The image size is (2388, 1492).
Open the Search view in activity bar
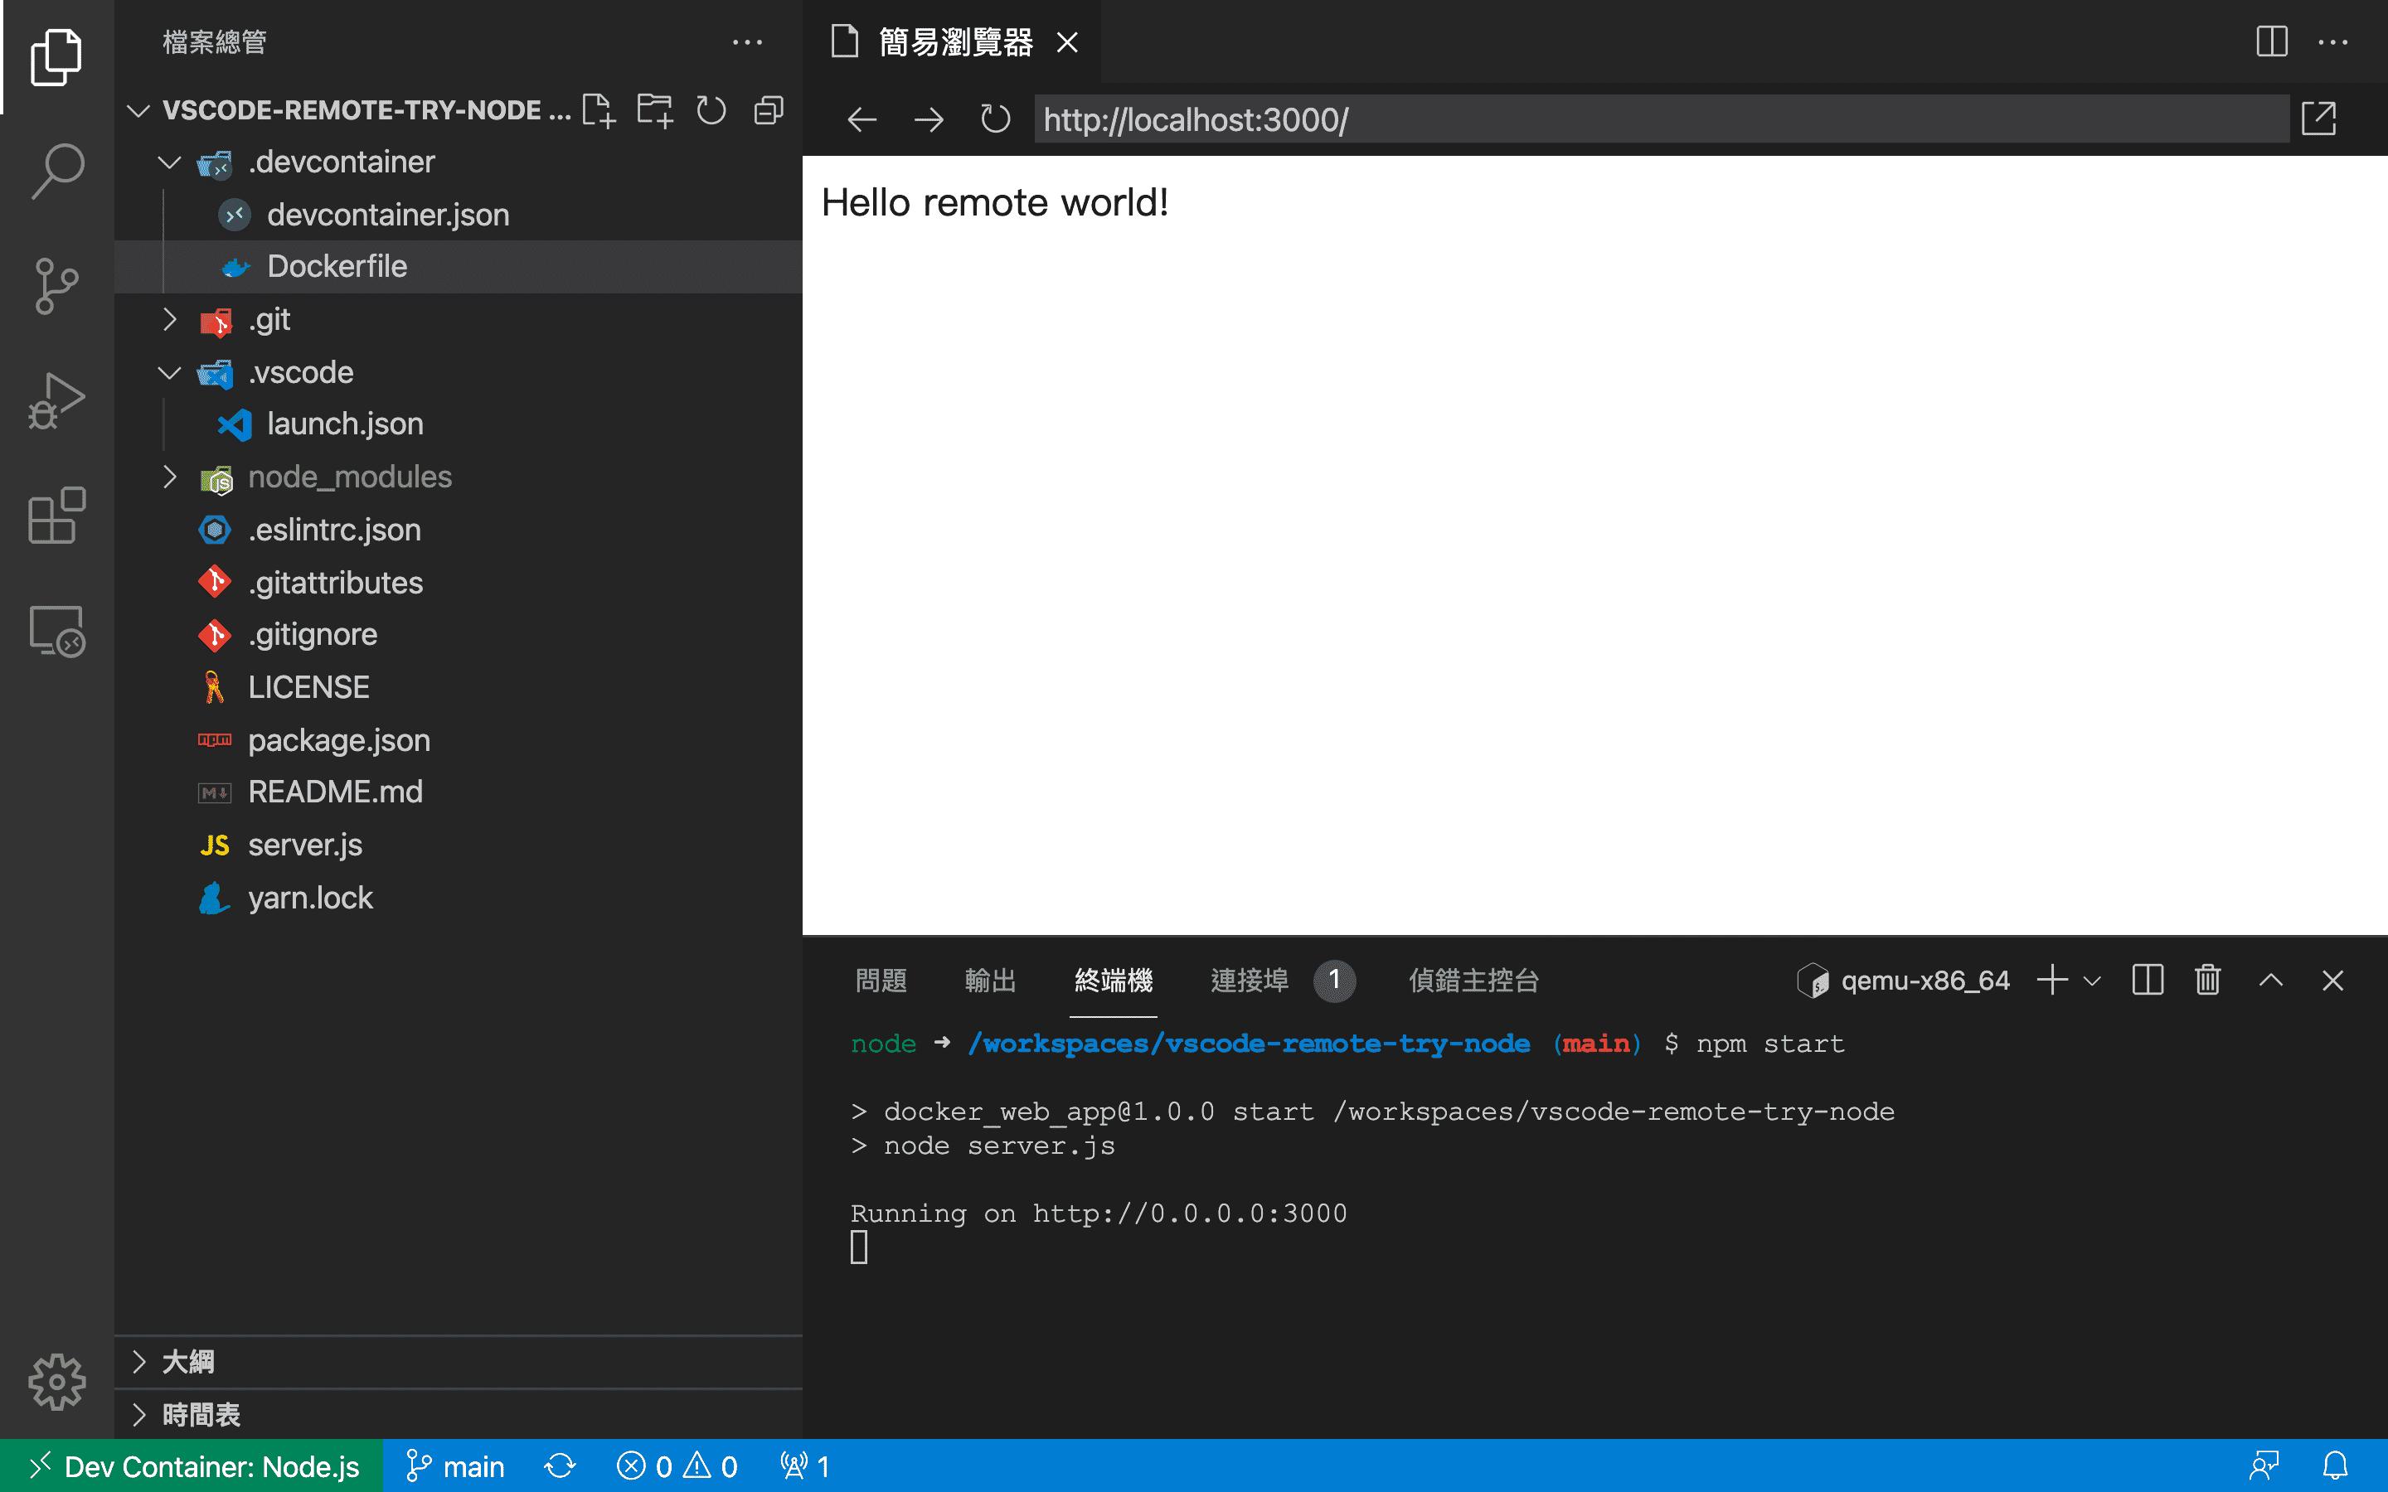(x=56, y=172)
